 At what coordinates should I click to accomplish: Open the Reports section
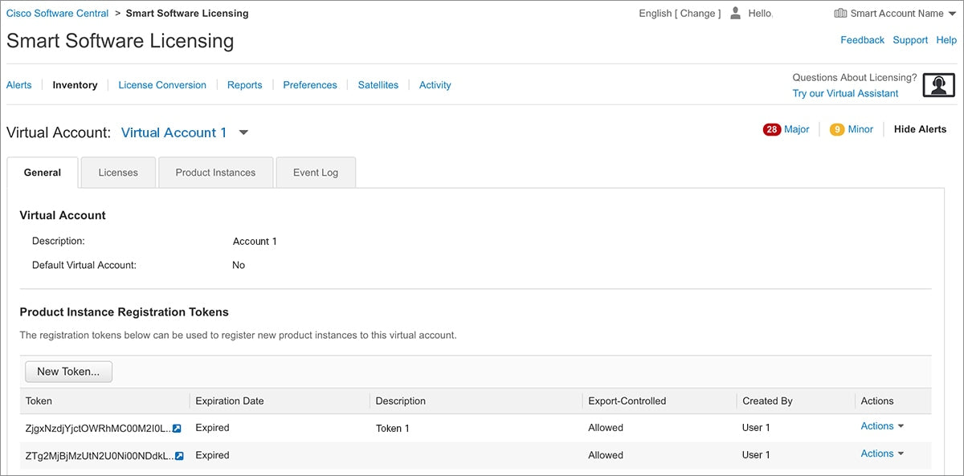coord(244,84)
